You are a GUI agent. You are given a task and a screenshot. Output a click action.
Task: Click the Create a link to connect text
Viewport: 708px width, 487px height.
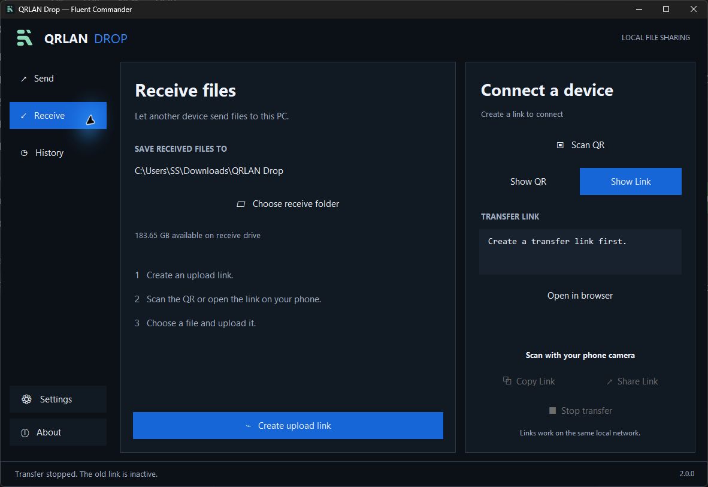(x=522, y=115)
